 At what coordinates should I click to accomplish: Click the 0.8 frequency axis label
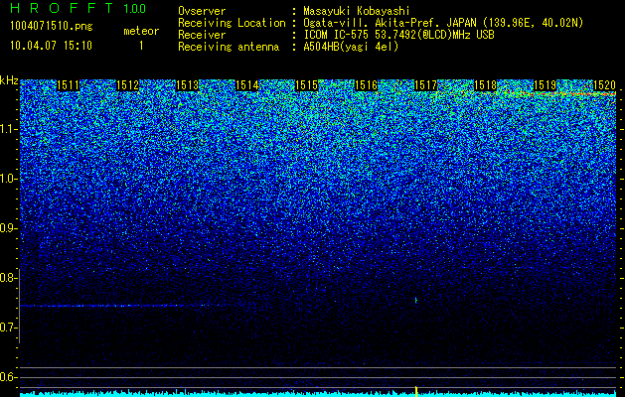tap(7, 278)
